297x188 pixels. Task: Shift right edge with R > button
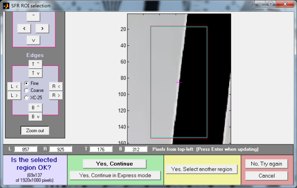(56, 95)
